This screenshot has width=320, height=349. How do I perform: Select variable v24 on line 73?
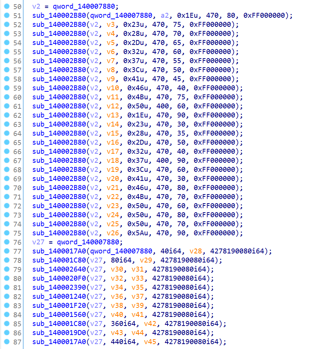(x=113, y=215)
